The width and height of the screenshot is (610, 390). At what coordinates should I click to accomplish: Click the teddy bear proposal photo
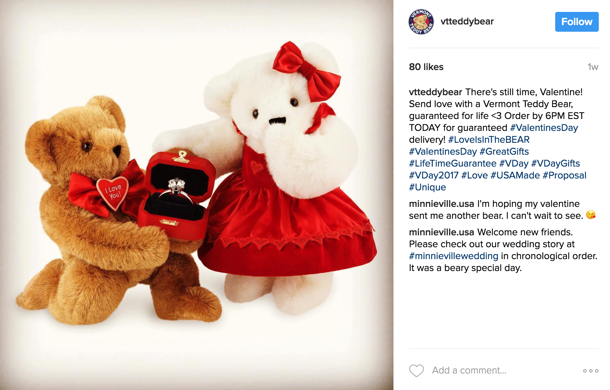click(197, 195)
